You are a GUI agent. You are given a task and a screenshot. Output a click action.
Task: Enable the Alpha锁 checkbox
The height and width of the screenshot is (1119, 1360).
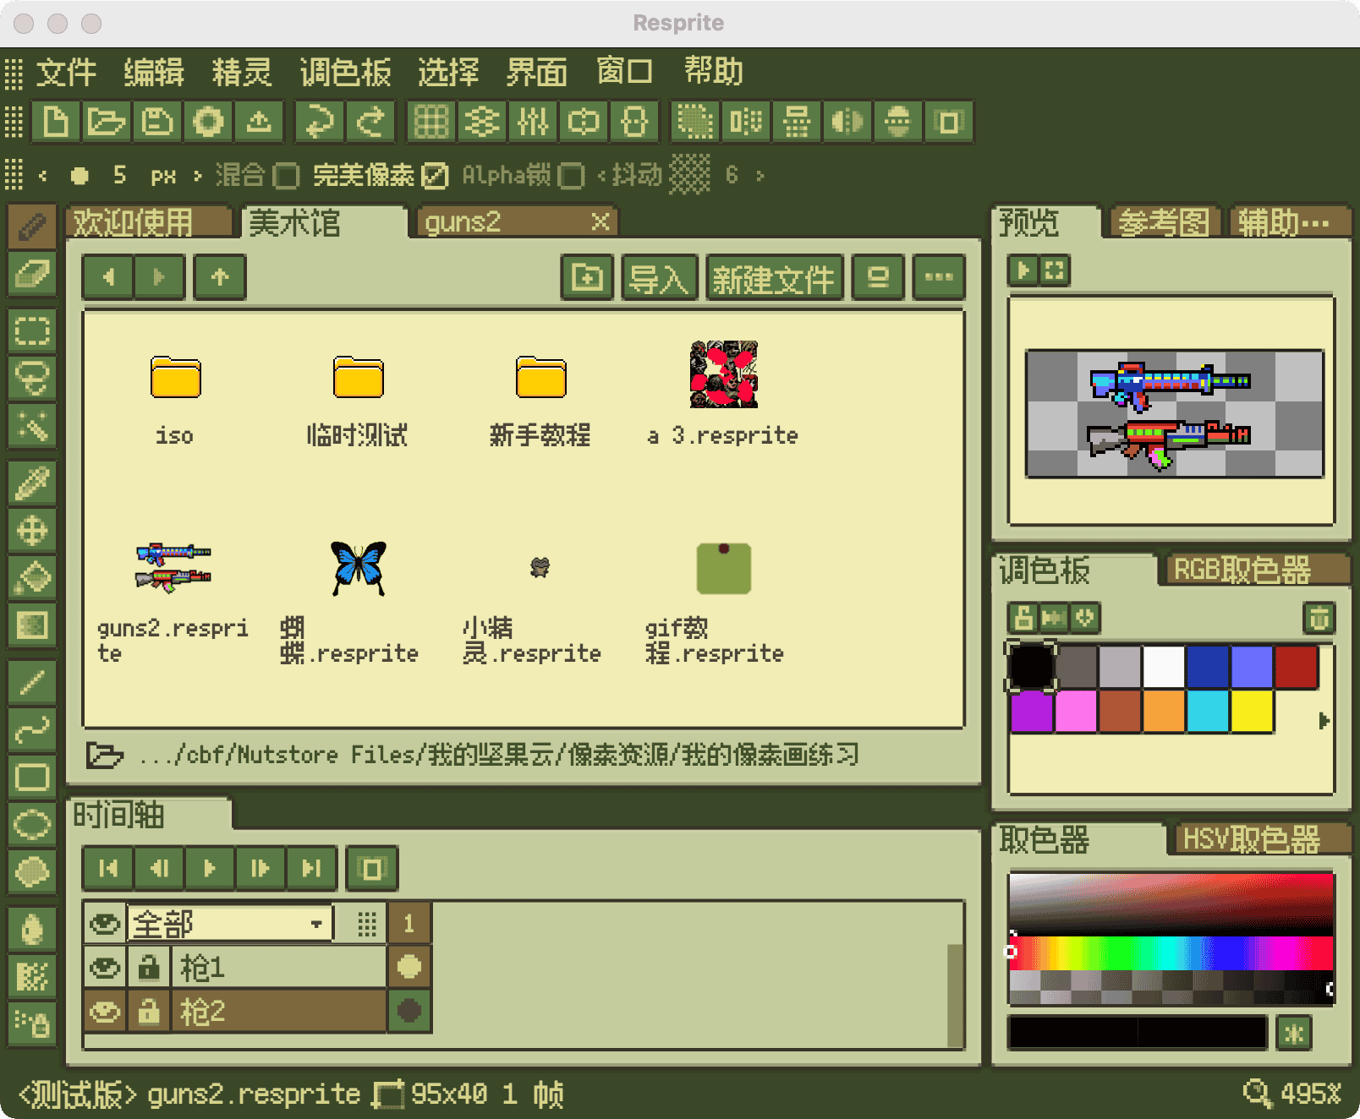(572, 176)
